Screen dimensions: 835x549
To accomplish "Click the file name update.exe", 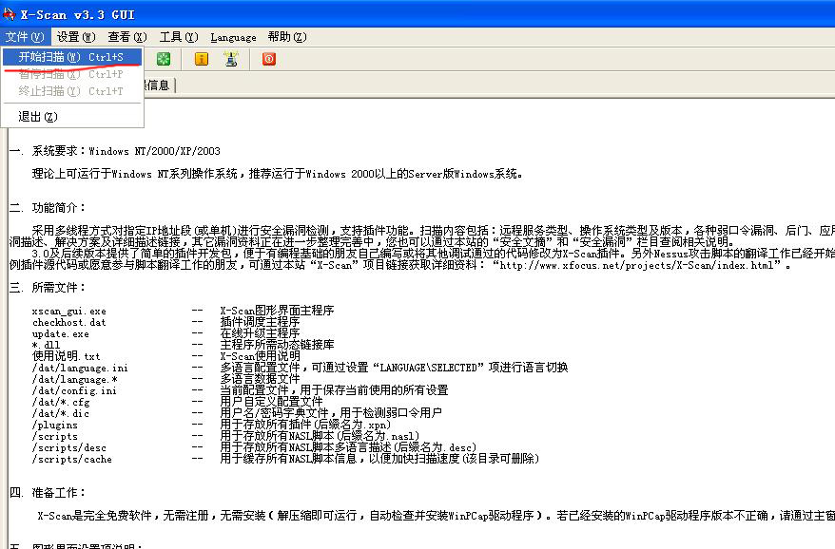I will click(60, 334).
